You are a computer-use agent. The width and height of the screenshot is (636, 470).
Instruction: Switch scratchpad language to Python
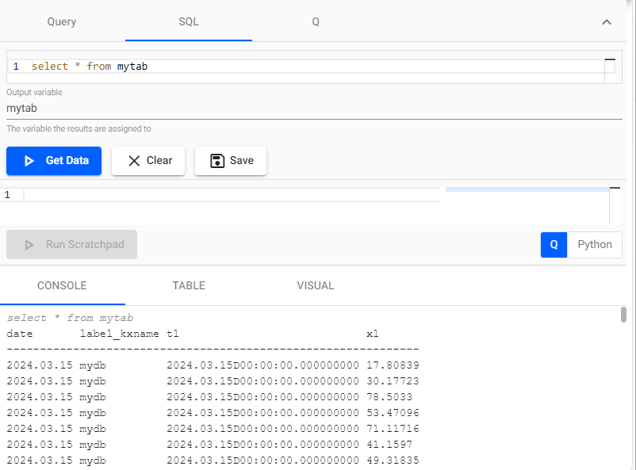click(594, 245)
